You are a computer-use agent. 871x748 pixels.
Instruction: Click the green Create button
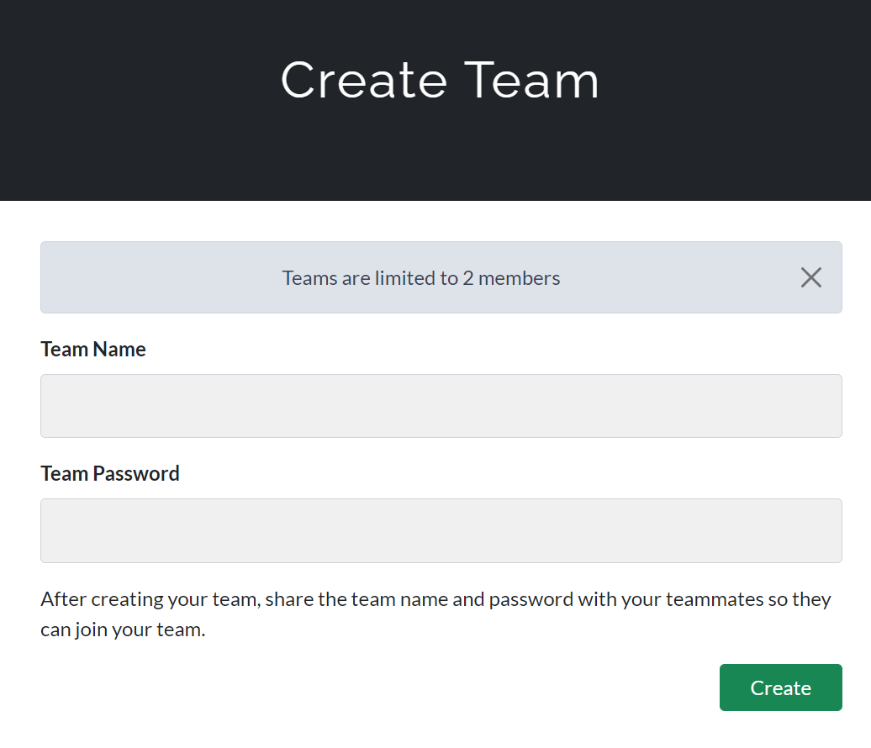point(780,687)
